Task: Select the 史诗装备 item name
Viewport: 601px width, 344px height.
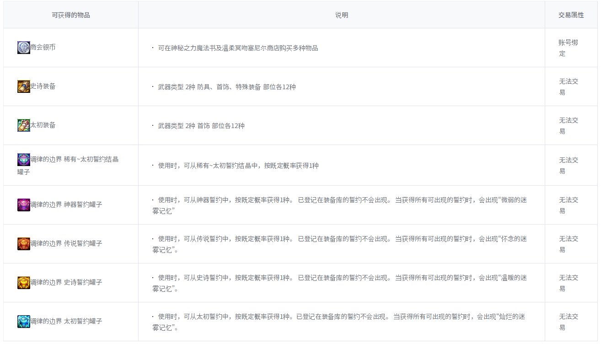Action: (43, 86)
